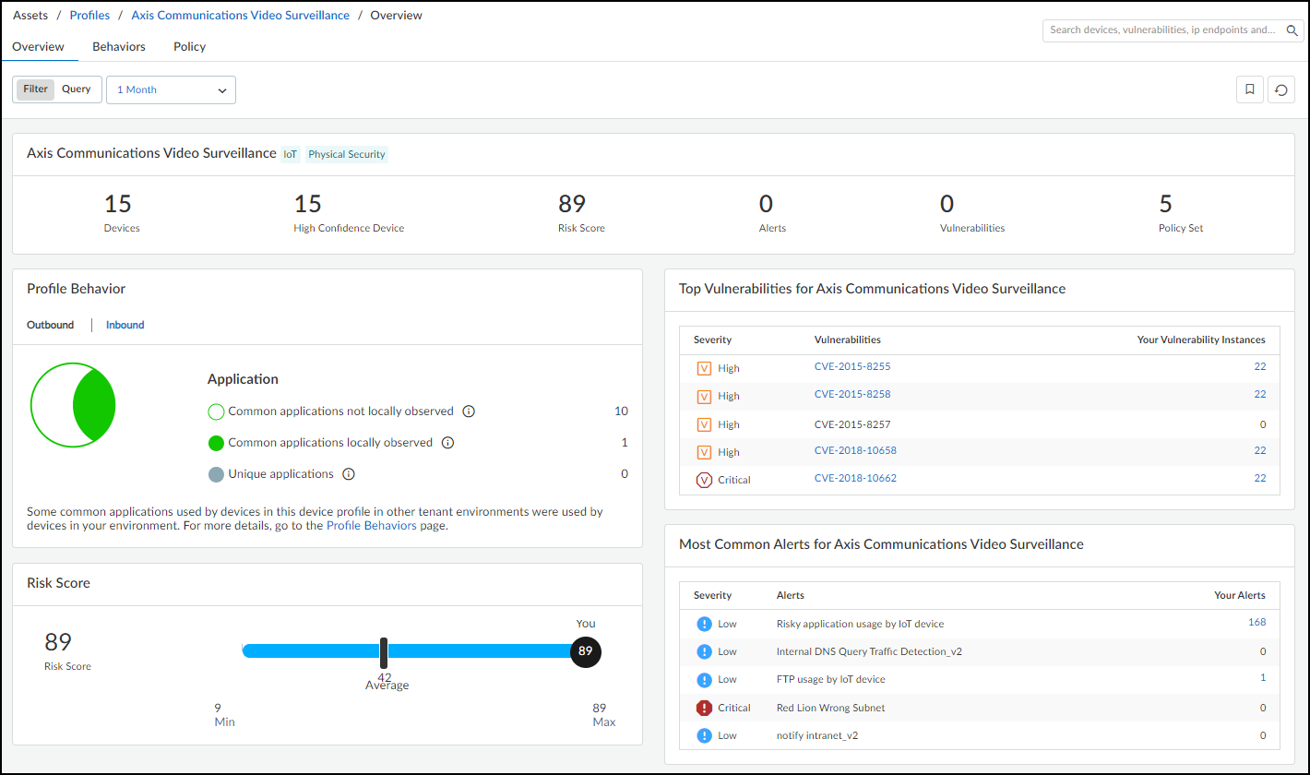Open the Overview tab
Viewport: 1310px width, 775px height.
click(39, 46)
